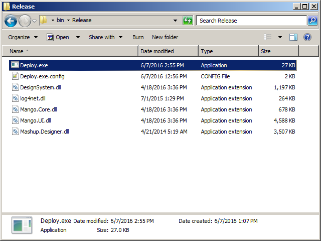Click the search magnifier icon
This screenshot has height=241, width=321.
coord(312,21)
